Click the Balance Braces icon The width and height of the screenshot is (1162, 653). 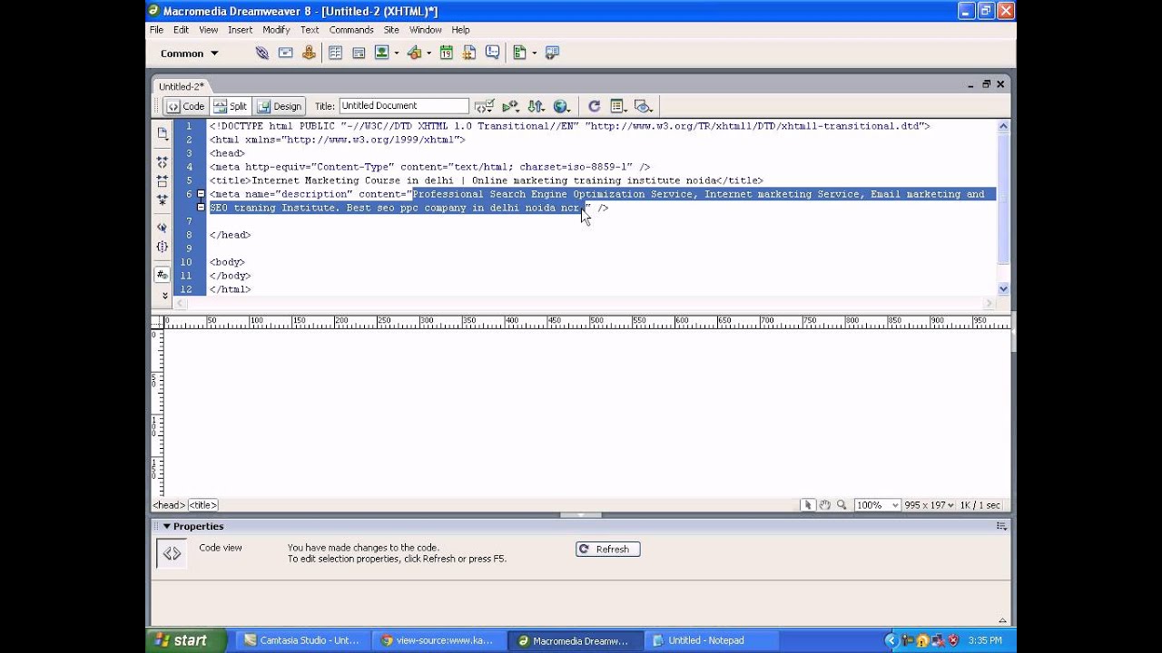click(162, 247)
